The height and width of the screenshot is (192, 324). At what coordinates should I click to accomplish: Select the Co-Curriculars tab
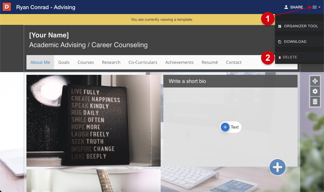point(143,62)
